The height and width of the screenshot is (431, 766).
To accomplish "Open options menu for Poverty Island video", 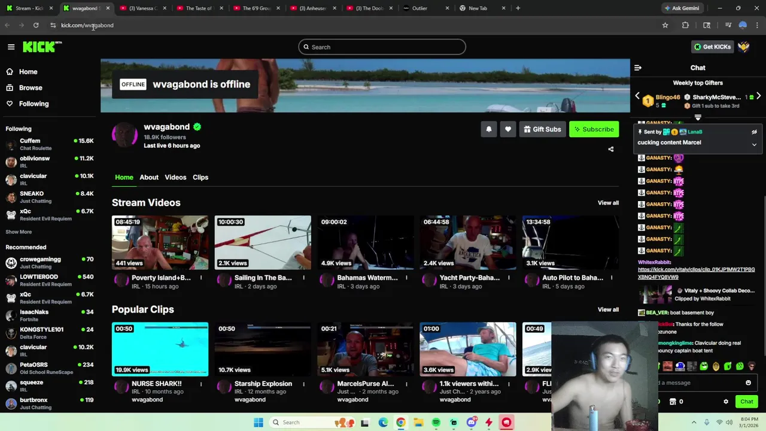I will coord(201,278).
